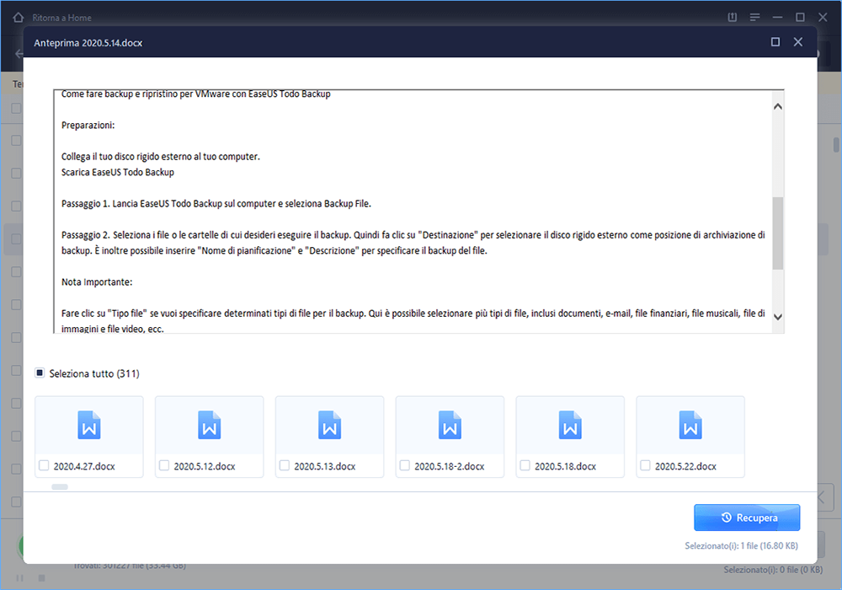Open the 2020.5.18.docx document icon
Viewport: 842px width, 590px height.
(x=570, y=425)
